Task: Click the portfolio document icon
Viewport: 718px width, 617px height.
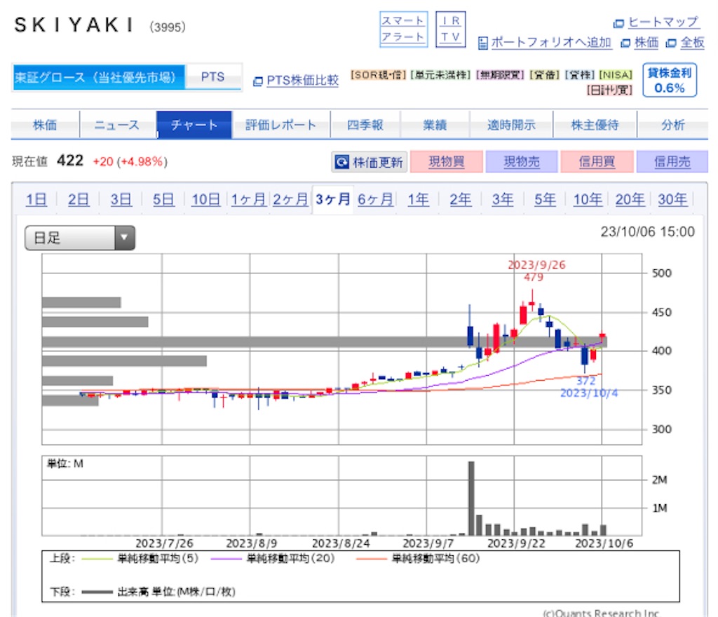Action: tap(482, 43)
